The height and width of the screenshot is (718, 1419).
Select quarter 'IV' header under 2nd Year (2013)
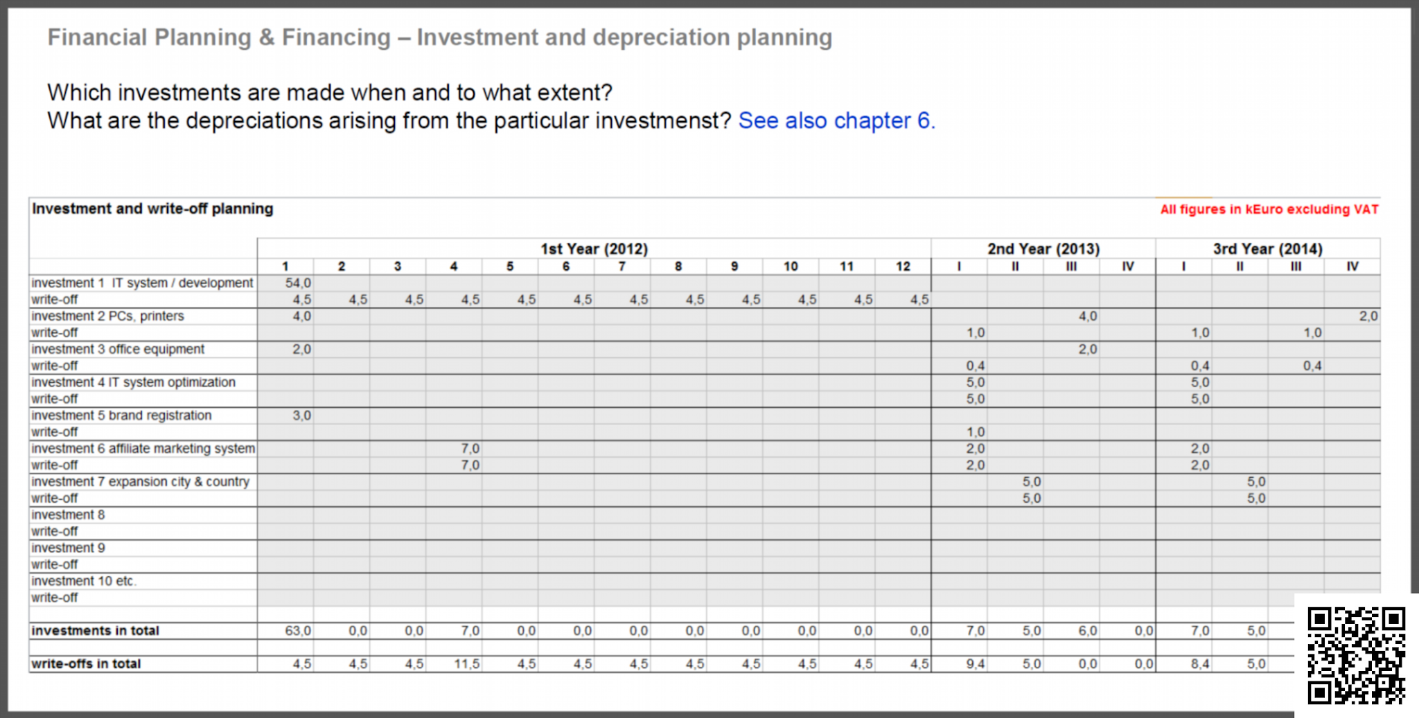(1128, 267)
